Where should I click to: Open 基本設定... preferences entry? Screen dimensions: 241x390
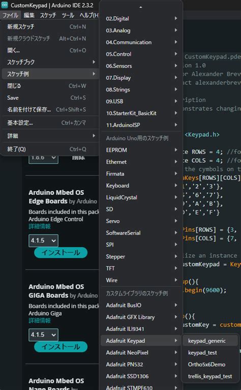tap(50, 123)
